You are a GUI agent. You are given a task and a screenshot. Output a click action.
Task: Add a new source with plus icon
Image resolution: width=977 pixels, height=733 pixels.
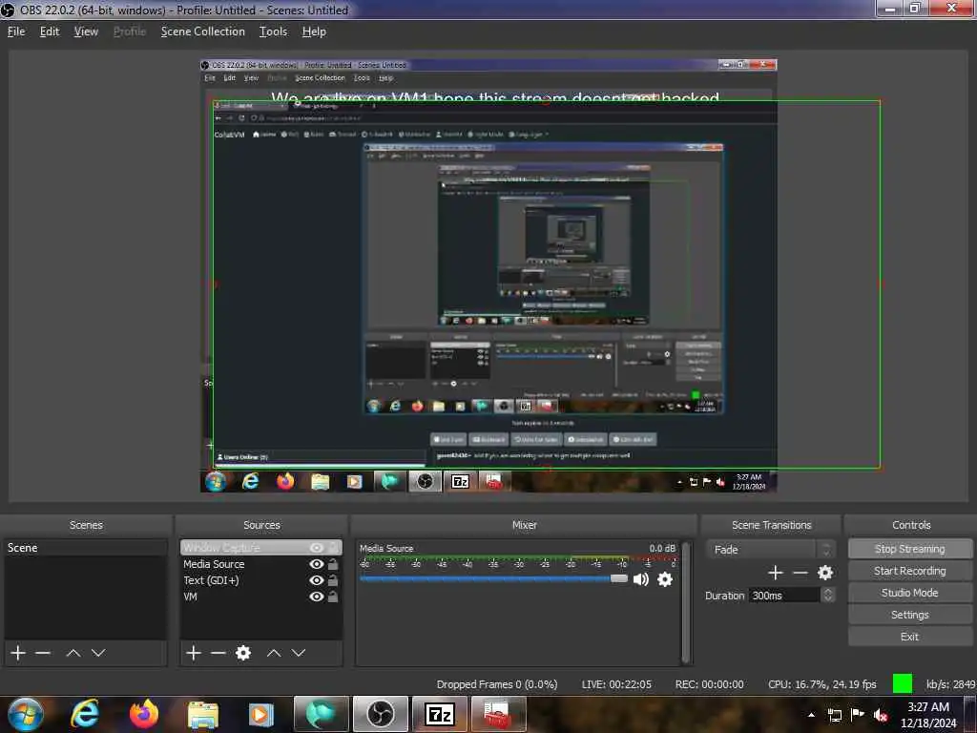click(x=194, y=653)
